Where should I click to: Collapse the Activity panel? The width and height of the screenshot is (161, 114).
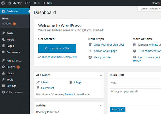pos(101,105)
